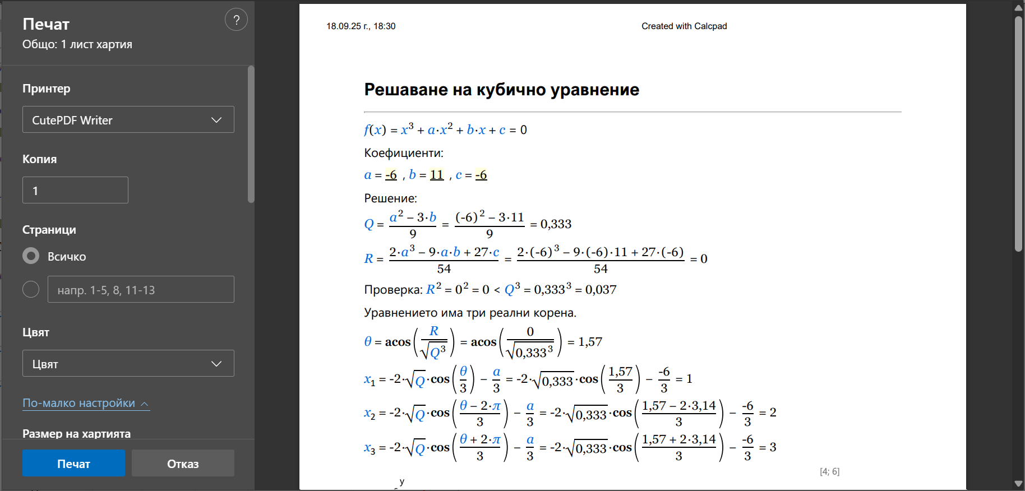Click the text 'Коефициенти:' in preview
The height and width of the screenshot is (491, 1025).
click(404, 153)
